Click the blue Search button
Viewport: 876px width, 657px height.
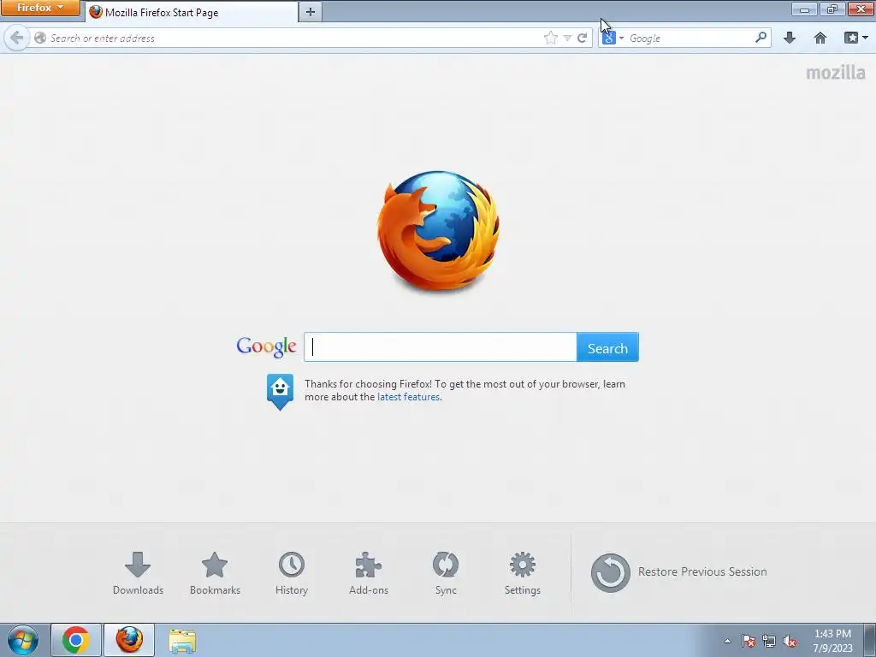607,347
